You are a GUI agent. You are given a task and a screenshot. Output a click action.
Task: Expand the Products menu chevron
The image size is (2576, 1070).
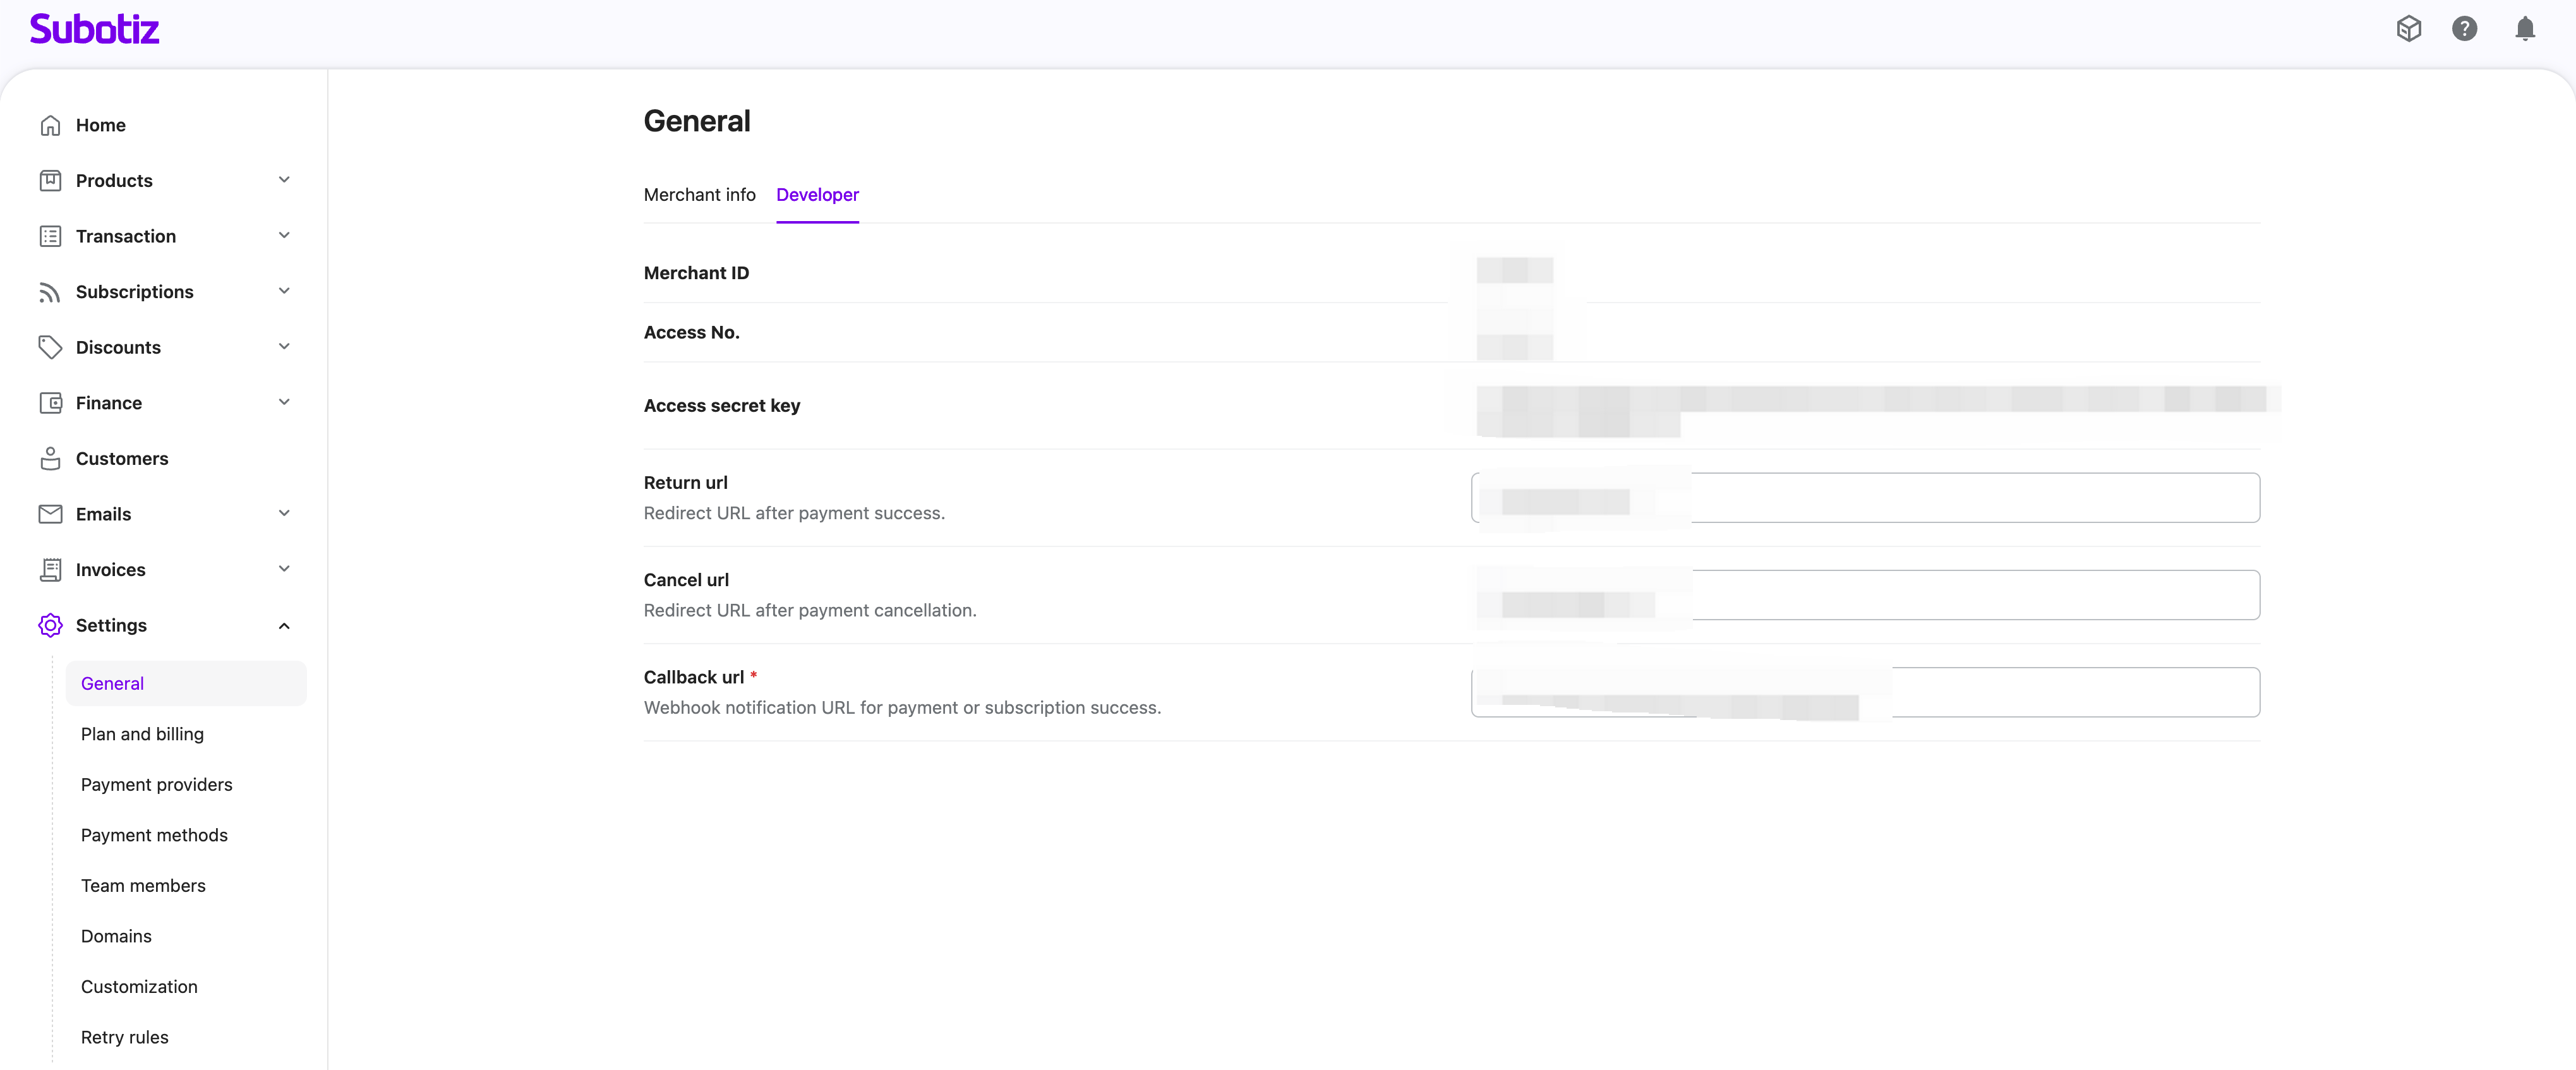click(x=284, y=180)
